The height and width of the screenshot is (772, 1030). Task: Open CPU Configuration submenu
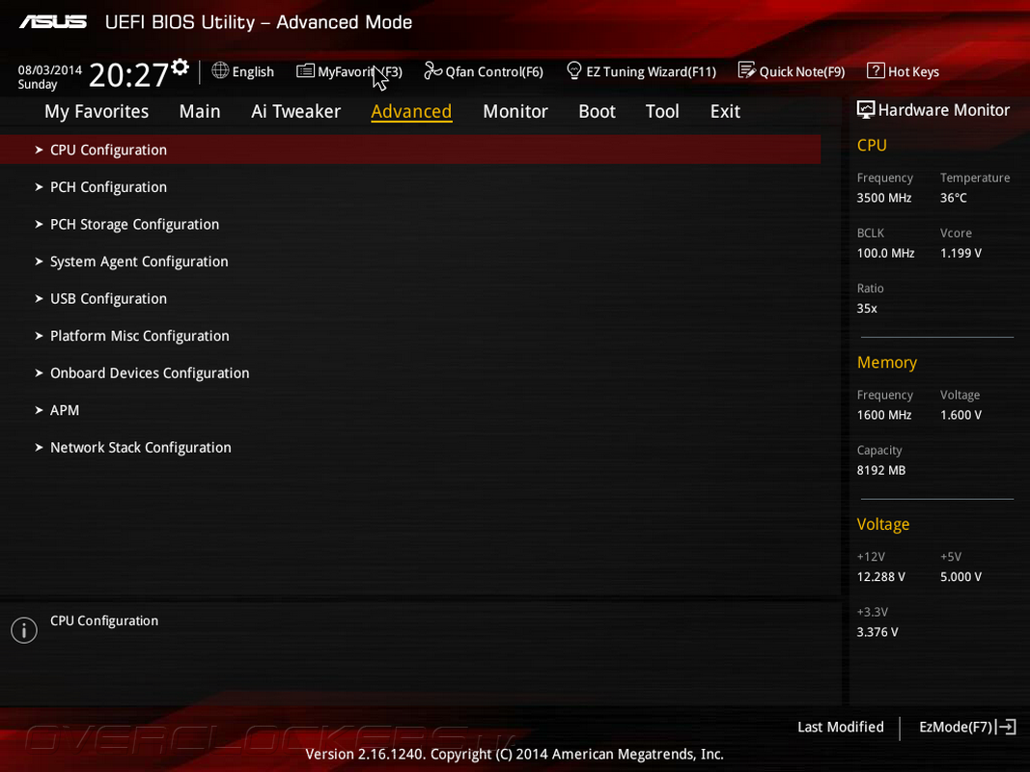[x=410, y=150]
